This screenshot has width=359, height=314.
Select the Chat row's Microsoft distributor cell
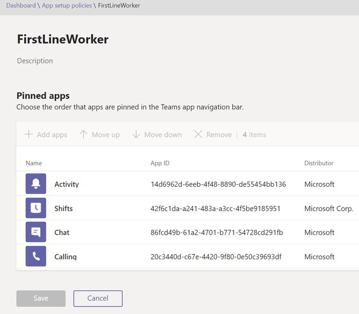(x=319, y=233)
